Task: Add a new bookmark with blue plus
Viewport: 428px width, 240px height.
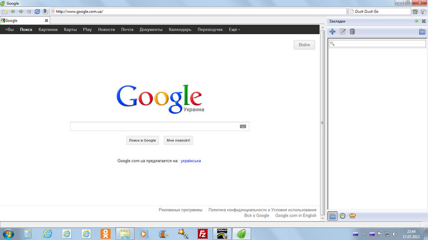Action: point(332,31)
